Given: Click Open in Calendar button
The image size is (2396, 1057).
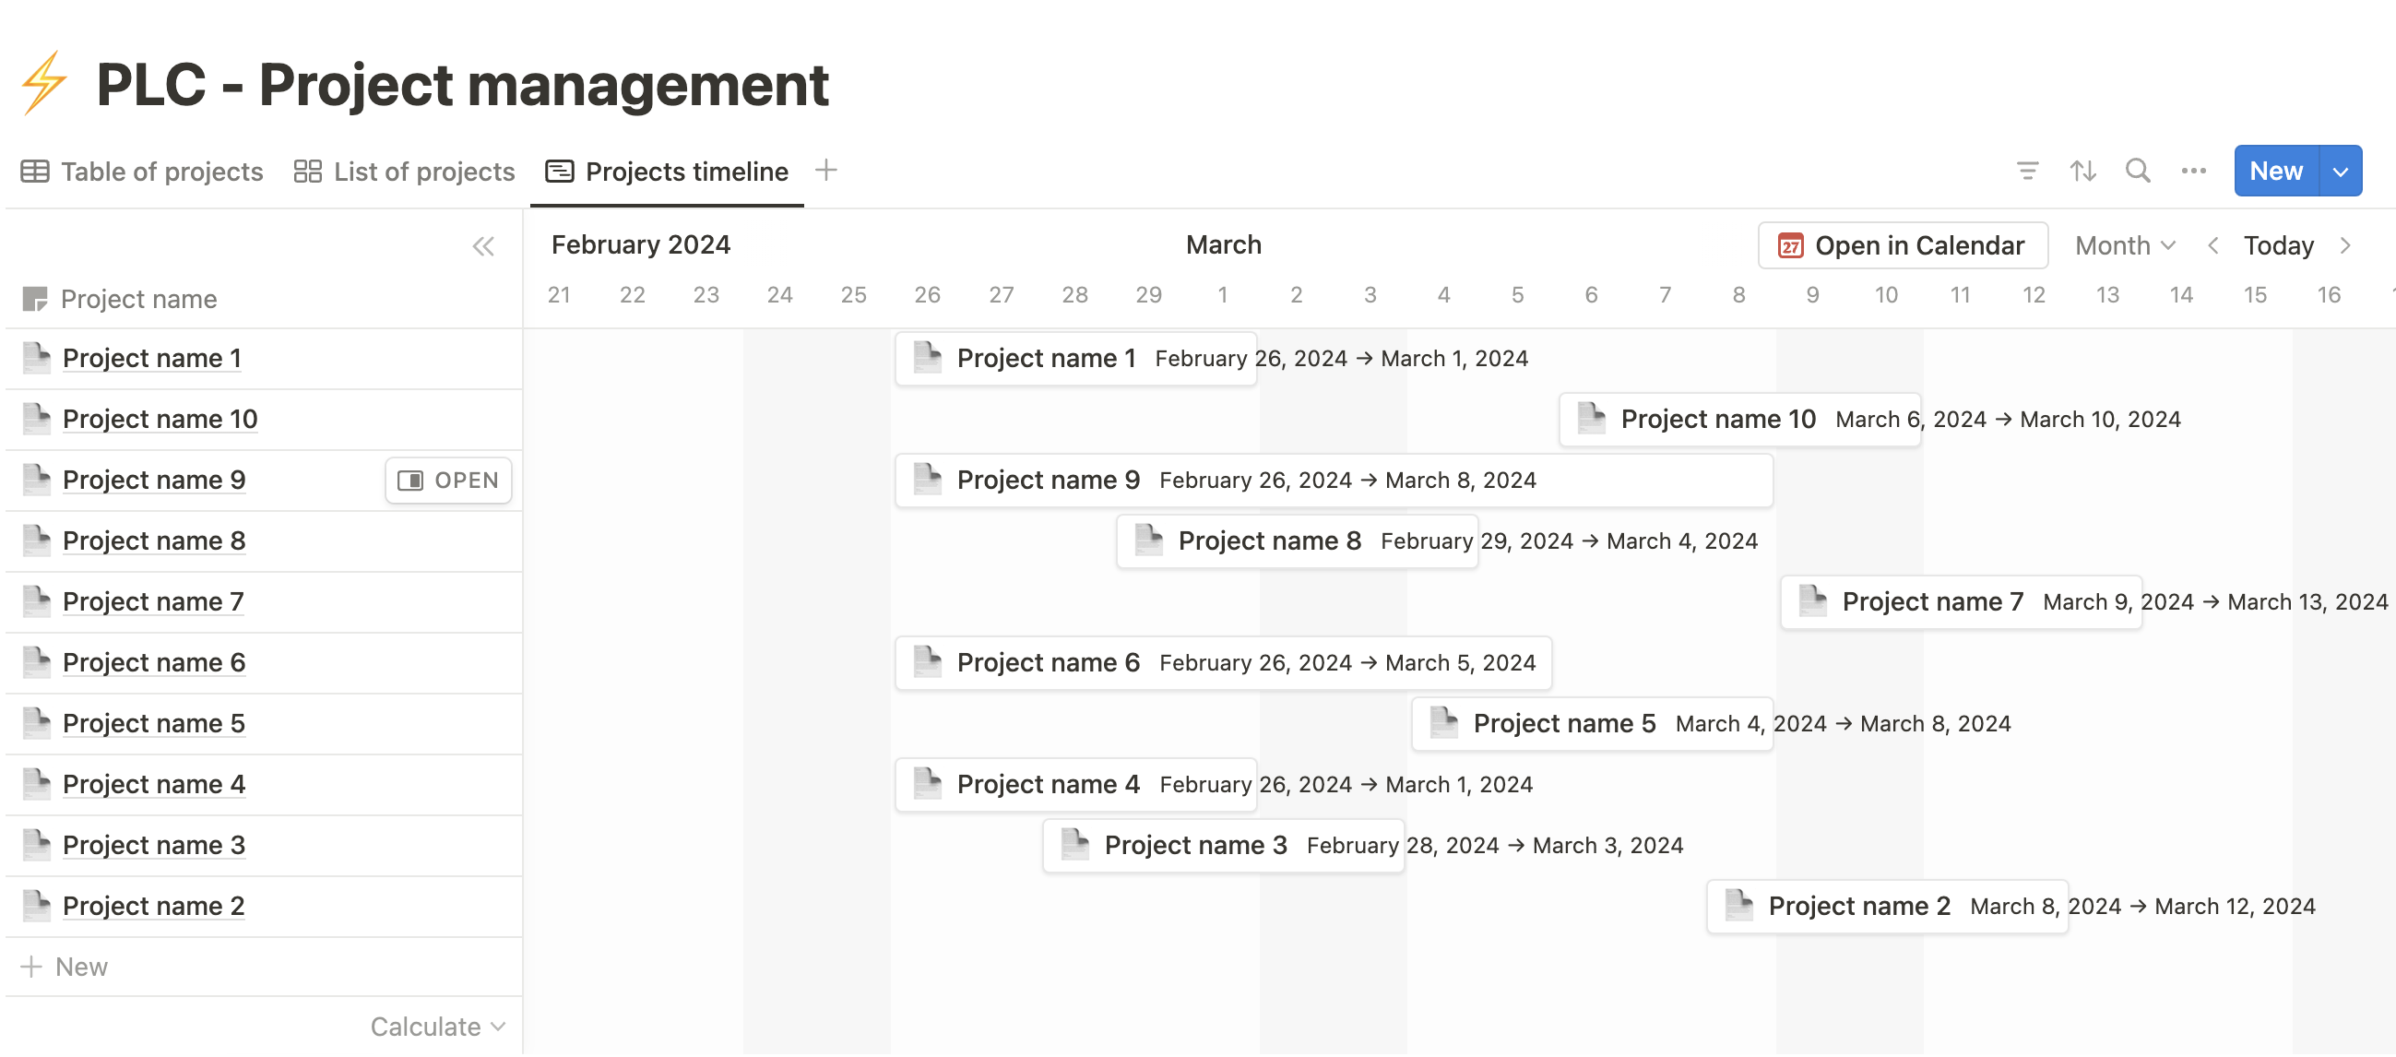Looking at the screenshot, I should pyautogui.click(x=1902, y=245).
